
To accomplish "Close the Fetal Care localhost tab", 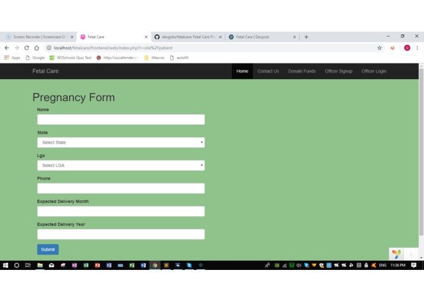I will tap(146, 37).
